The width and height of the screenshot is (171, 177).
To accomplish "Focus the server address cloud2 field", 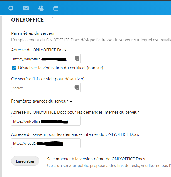I will pos(46,143).
